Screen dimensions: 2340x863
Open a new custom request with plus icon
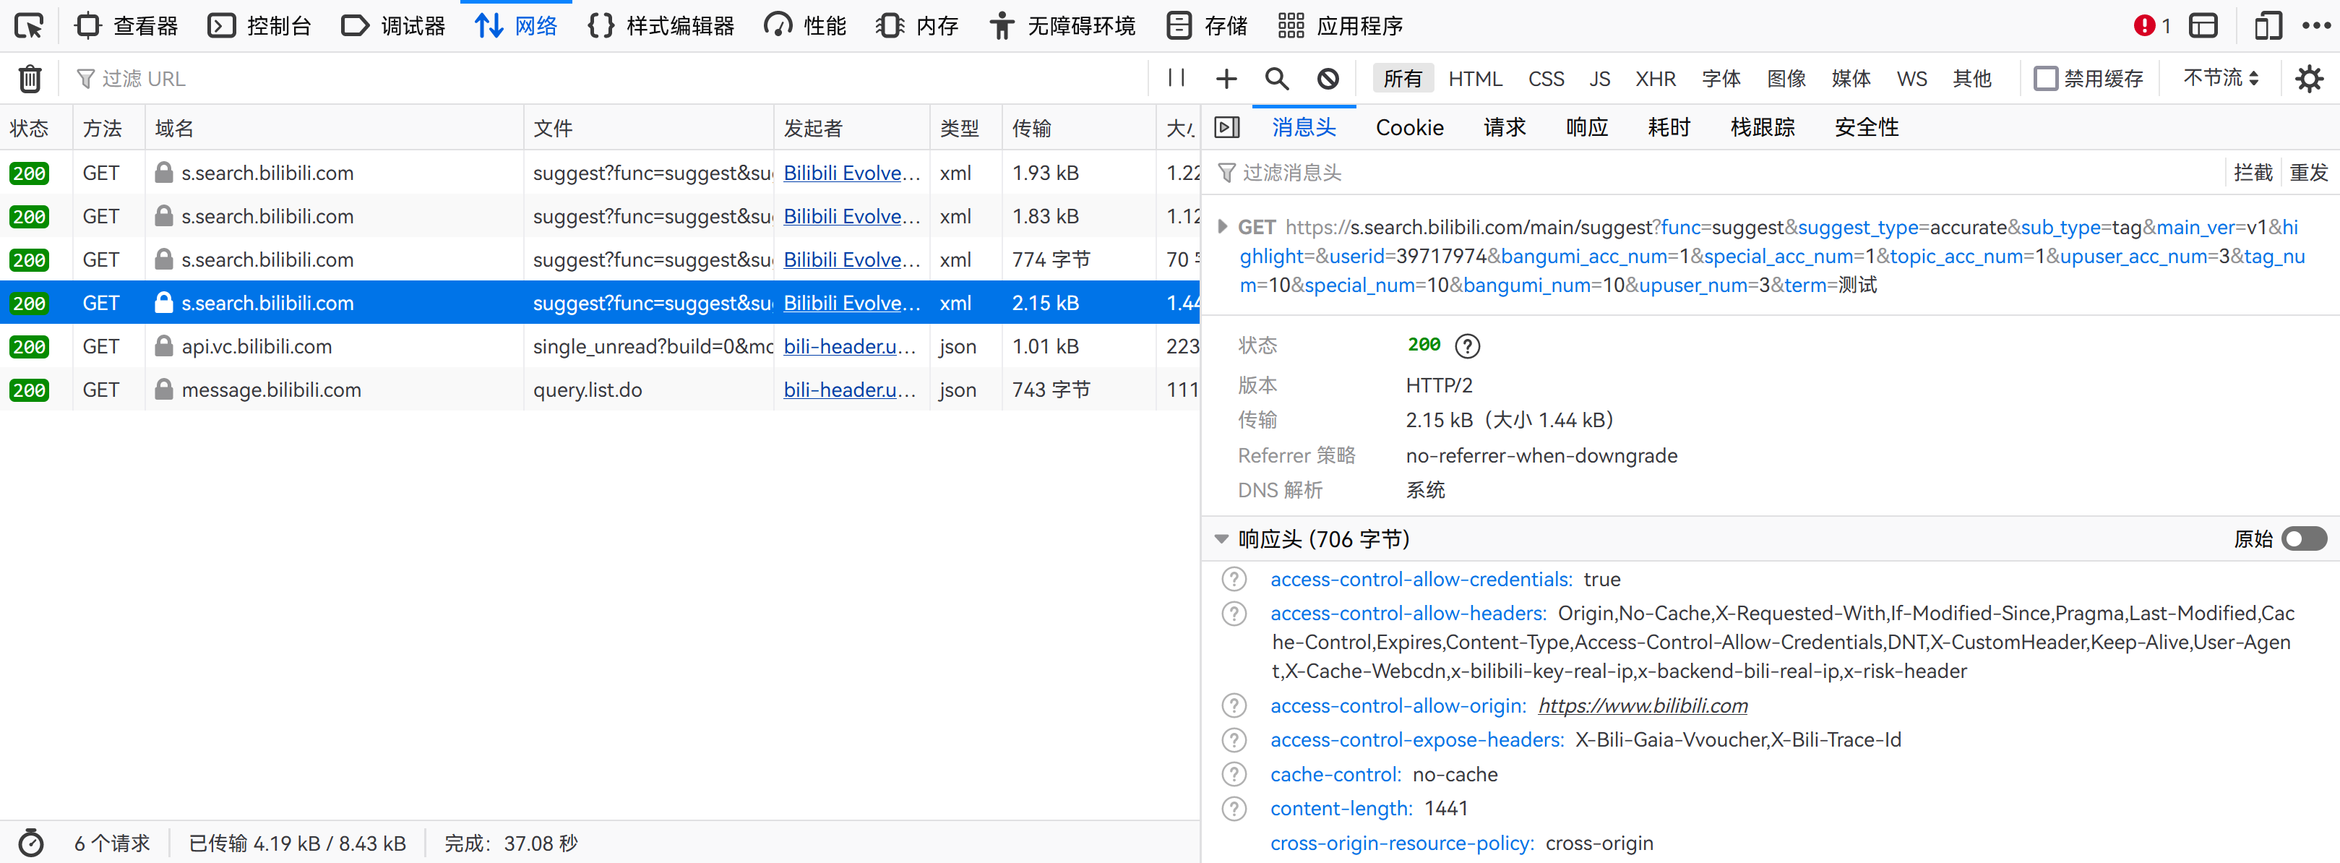pos(1226,78)
